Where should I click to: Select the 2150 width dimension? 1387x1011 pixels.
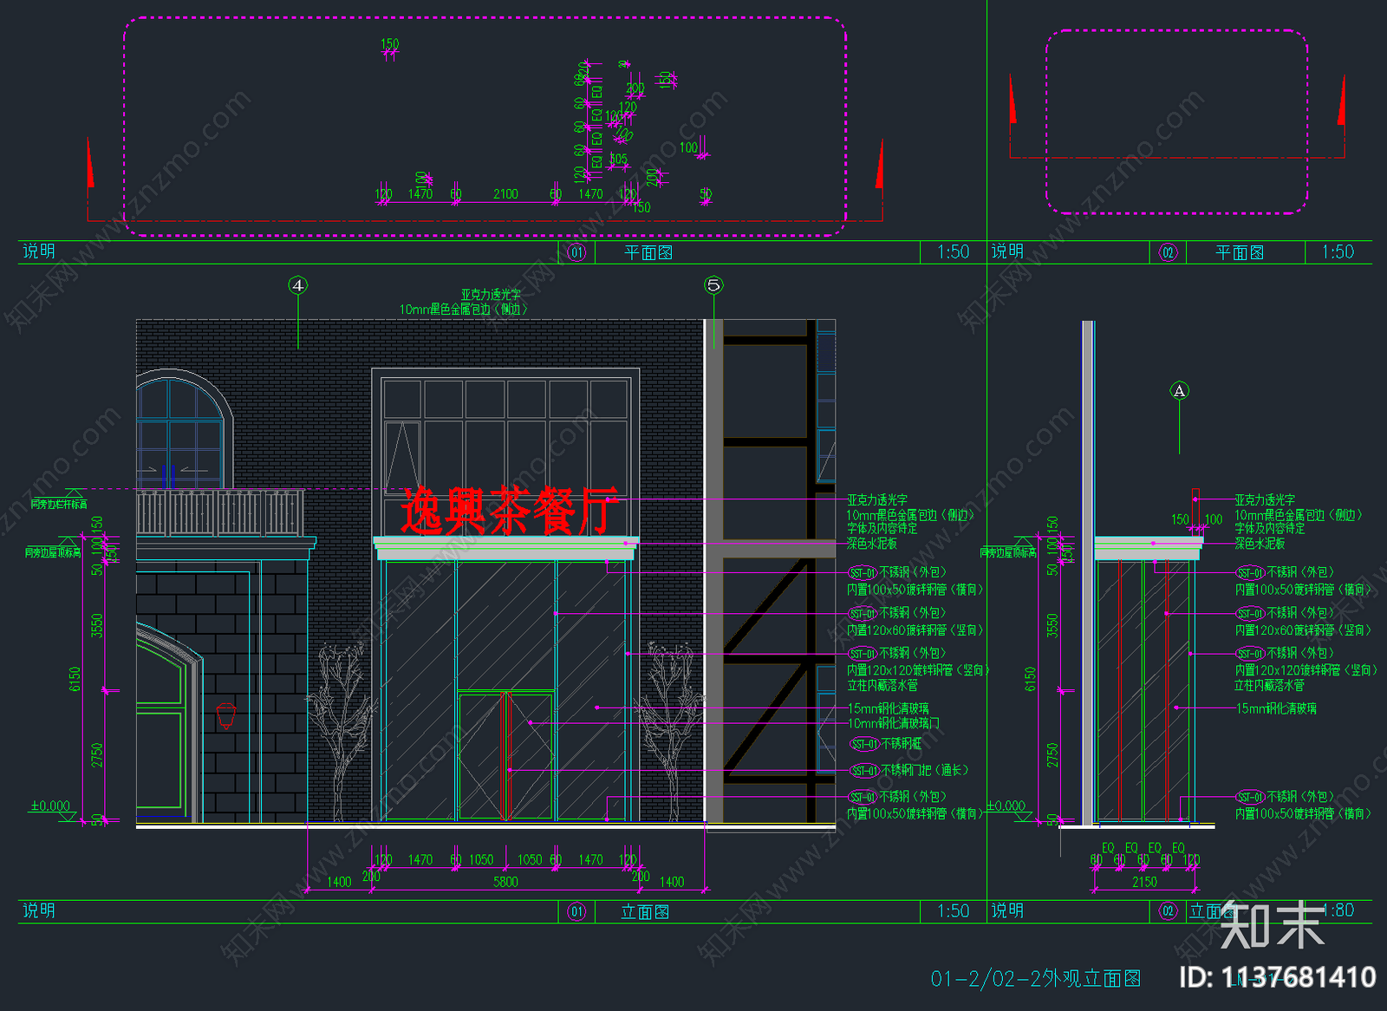[1144, 882]
